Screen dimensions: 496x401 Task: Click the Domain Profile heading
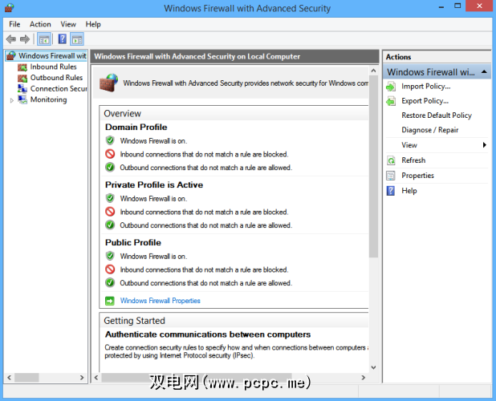tap(136, 127)
